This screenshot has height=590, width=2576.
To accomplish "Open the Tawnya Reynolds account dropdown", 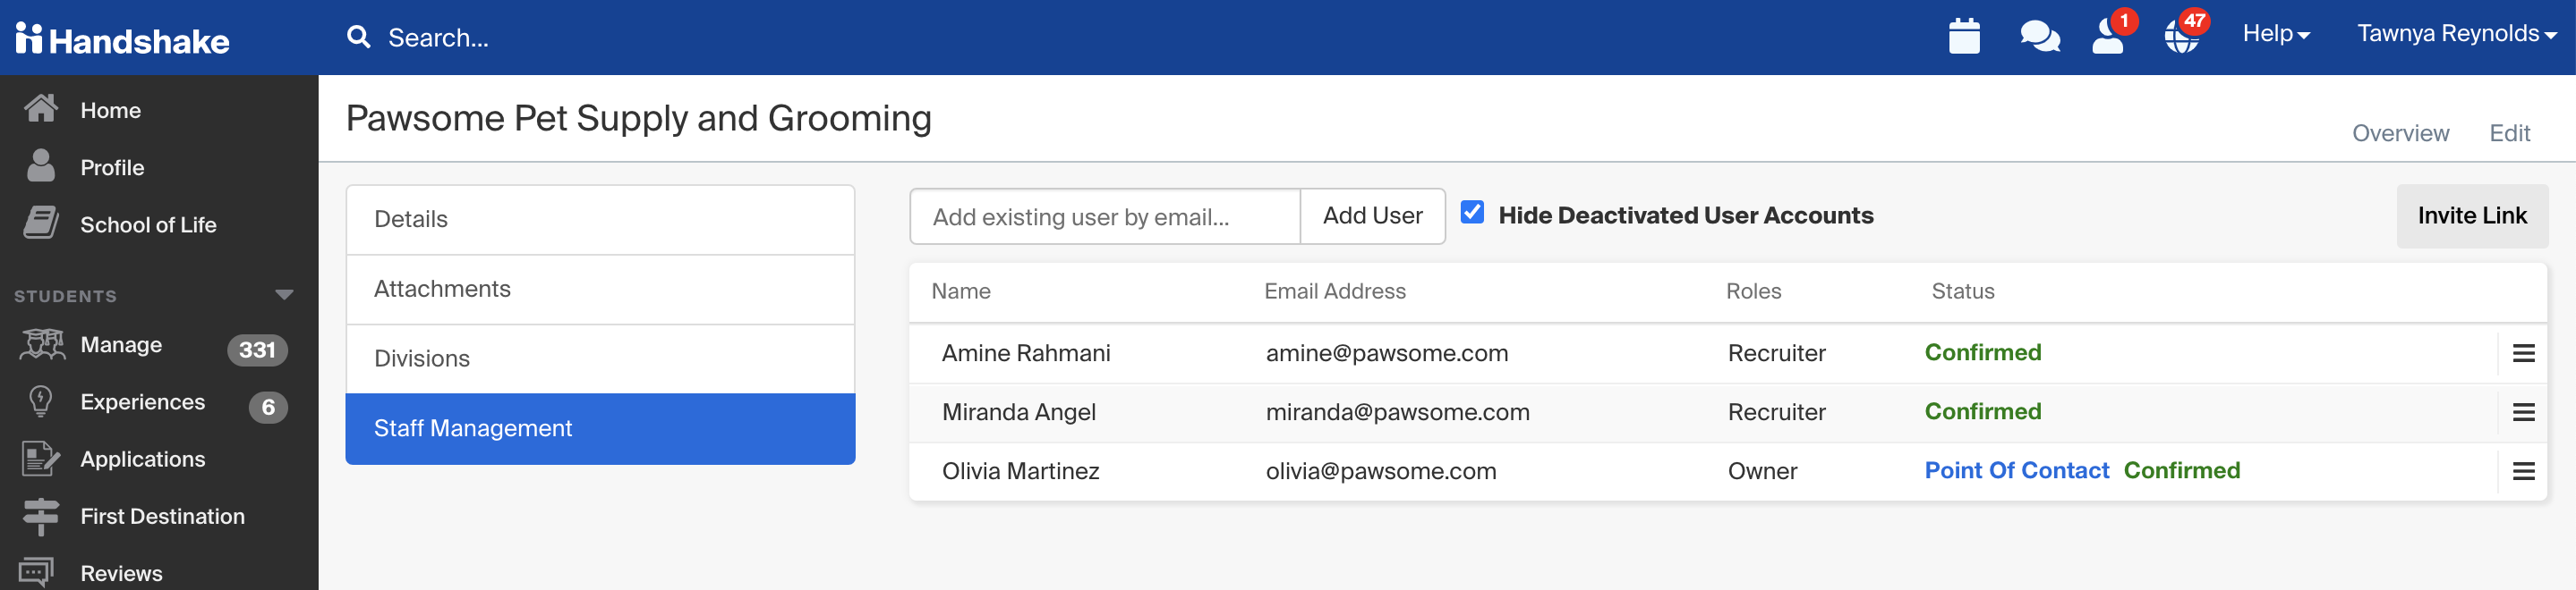I will [2457, 34].
